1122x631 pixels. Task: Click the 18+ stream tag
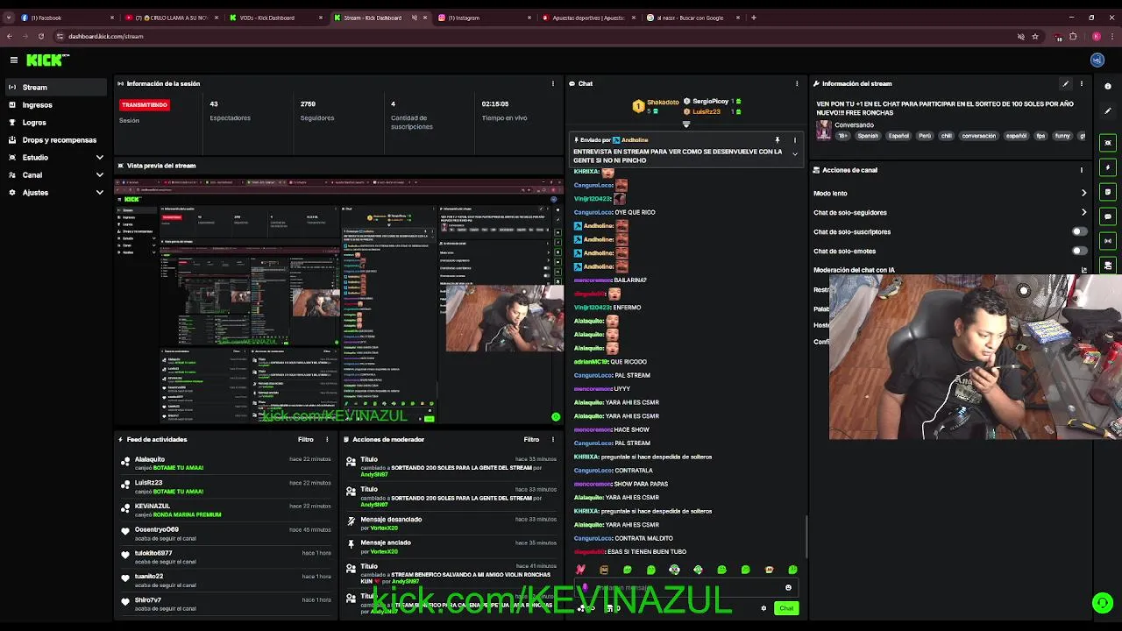tap(843, 136)
